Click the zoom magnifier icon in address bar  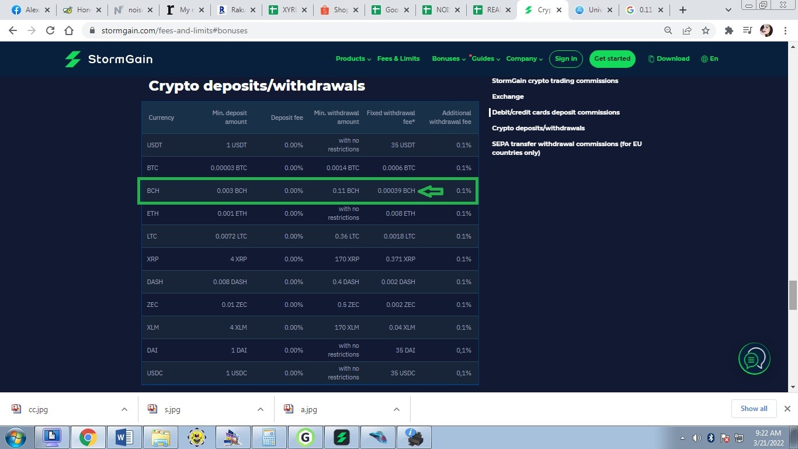click(x=668, y=30)
